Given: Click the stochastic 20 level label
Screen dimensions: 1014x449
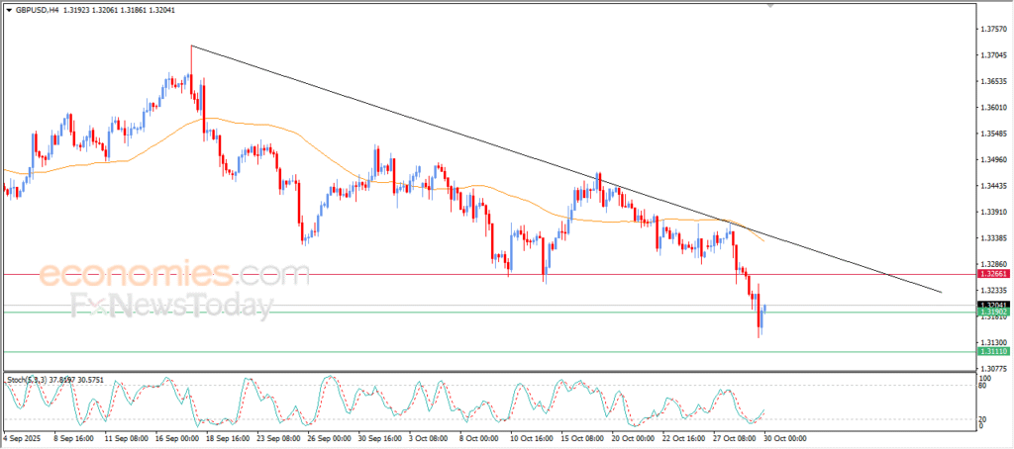Looking at the screenshot, I should (983, 419).
